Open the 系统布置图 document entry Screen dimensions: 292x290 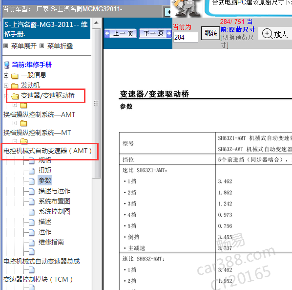54,201
